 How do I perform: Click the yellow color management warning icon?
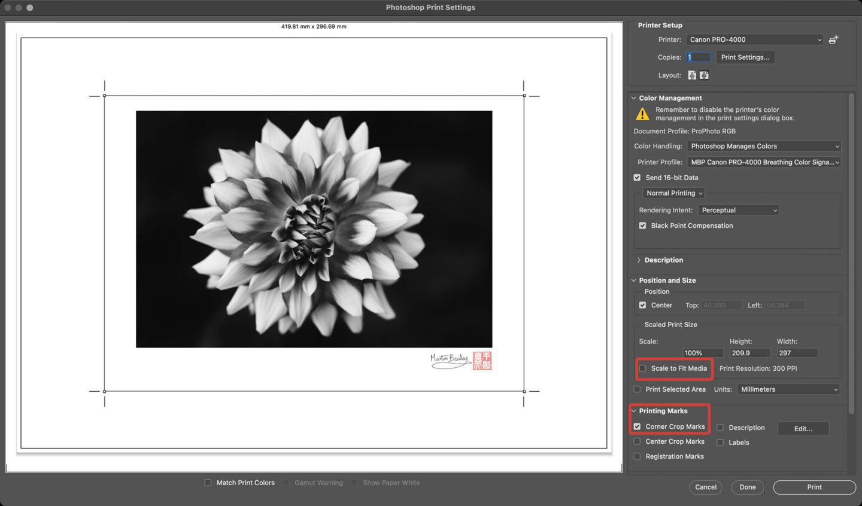642,114
